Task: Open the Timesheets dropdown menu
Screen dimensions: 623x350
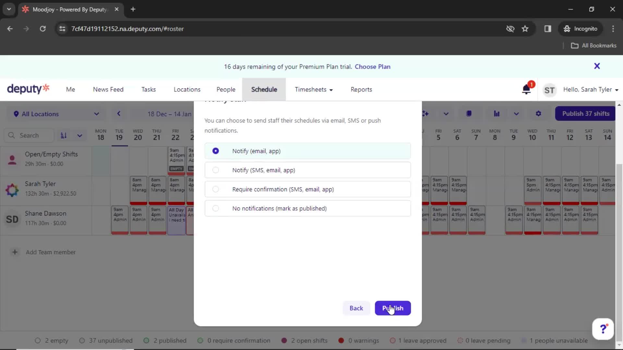Action: [314, 89]
